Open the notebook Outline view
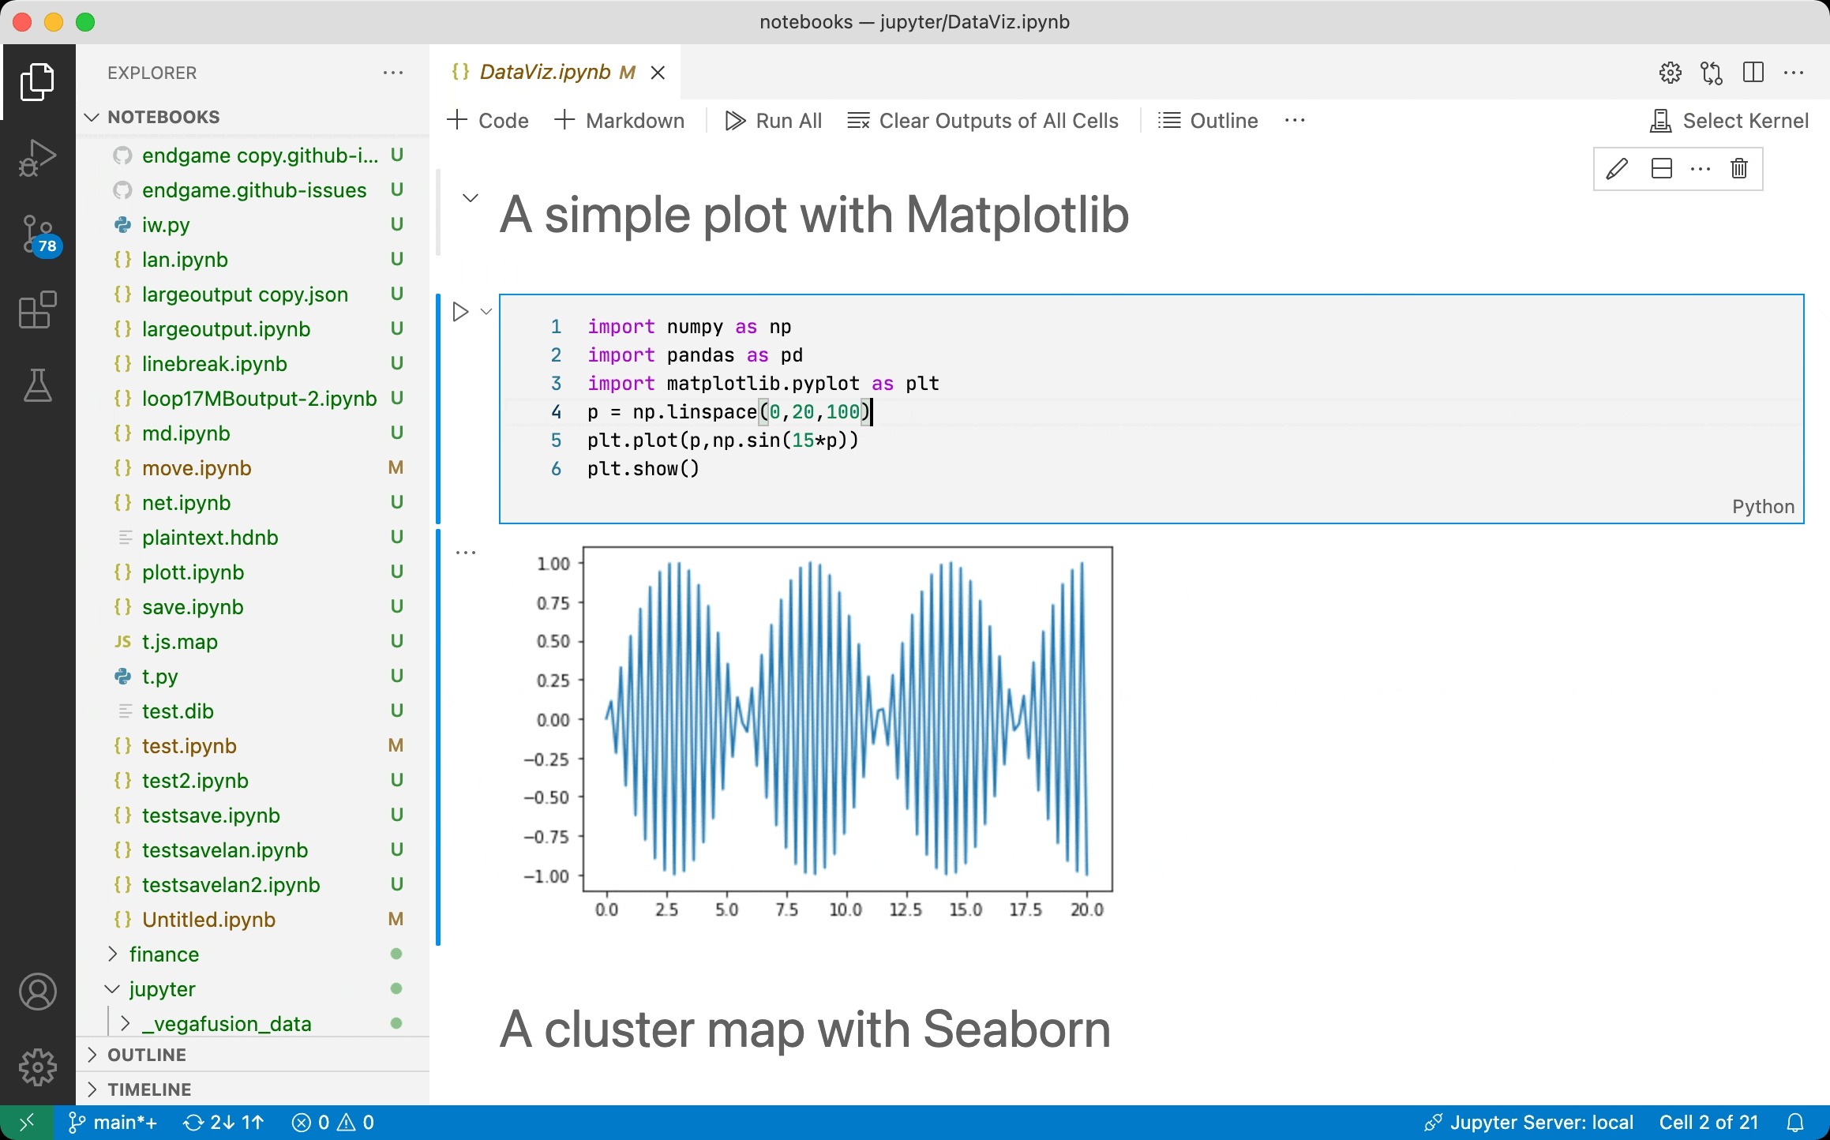The height and width of the screenshot is (1140, 1830). [x=1208, y=120]
